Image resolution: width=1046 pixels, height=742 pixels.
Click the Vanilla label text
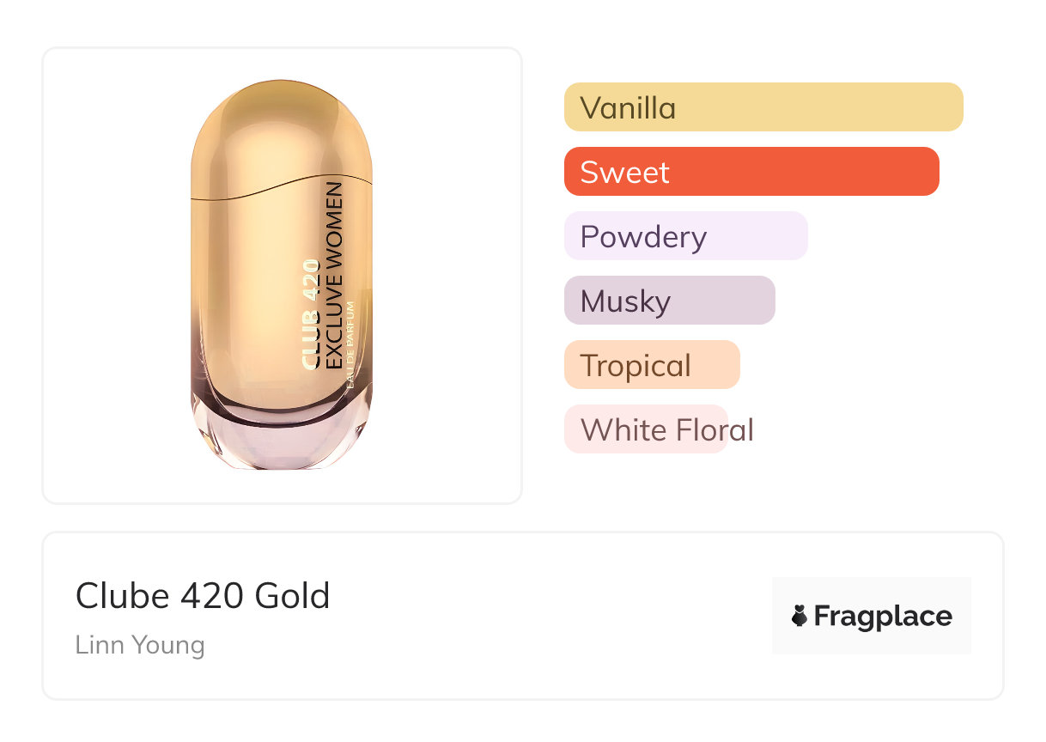pos(628,107)
